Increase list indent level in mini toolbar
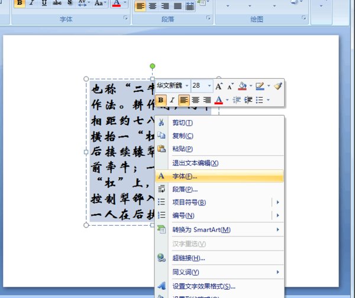 click(248, 100)
